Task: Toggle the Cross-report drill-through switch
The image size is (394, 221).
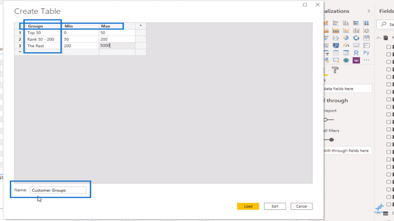Action: click(329, 120)
